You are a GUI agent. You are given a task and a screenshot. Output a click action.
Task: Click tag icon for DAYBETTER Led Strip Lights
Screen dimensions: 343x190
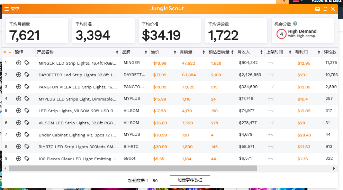pos(27,75)
